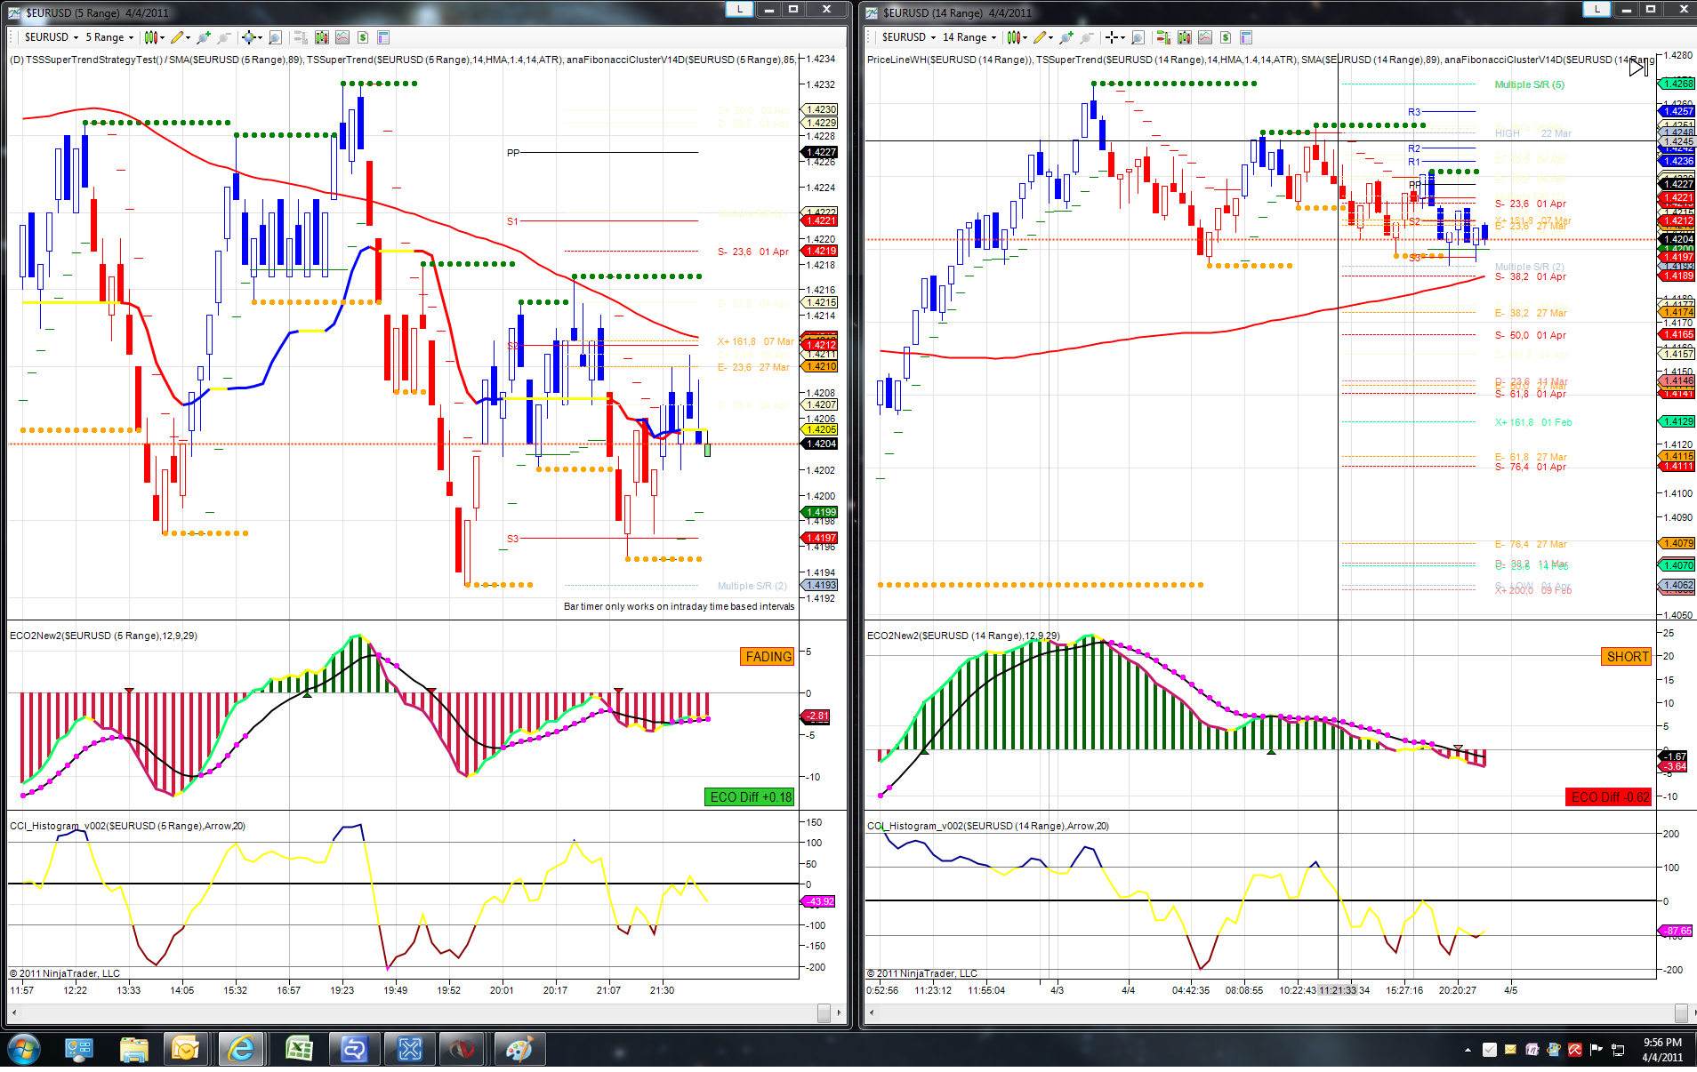Click the green ECO Diff +0.18 label
Viewport: 1697px width, 1072px height.
click(750, 796)
